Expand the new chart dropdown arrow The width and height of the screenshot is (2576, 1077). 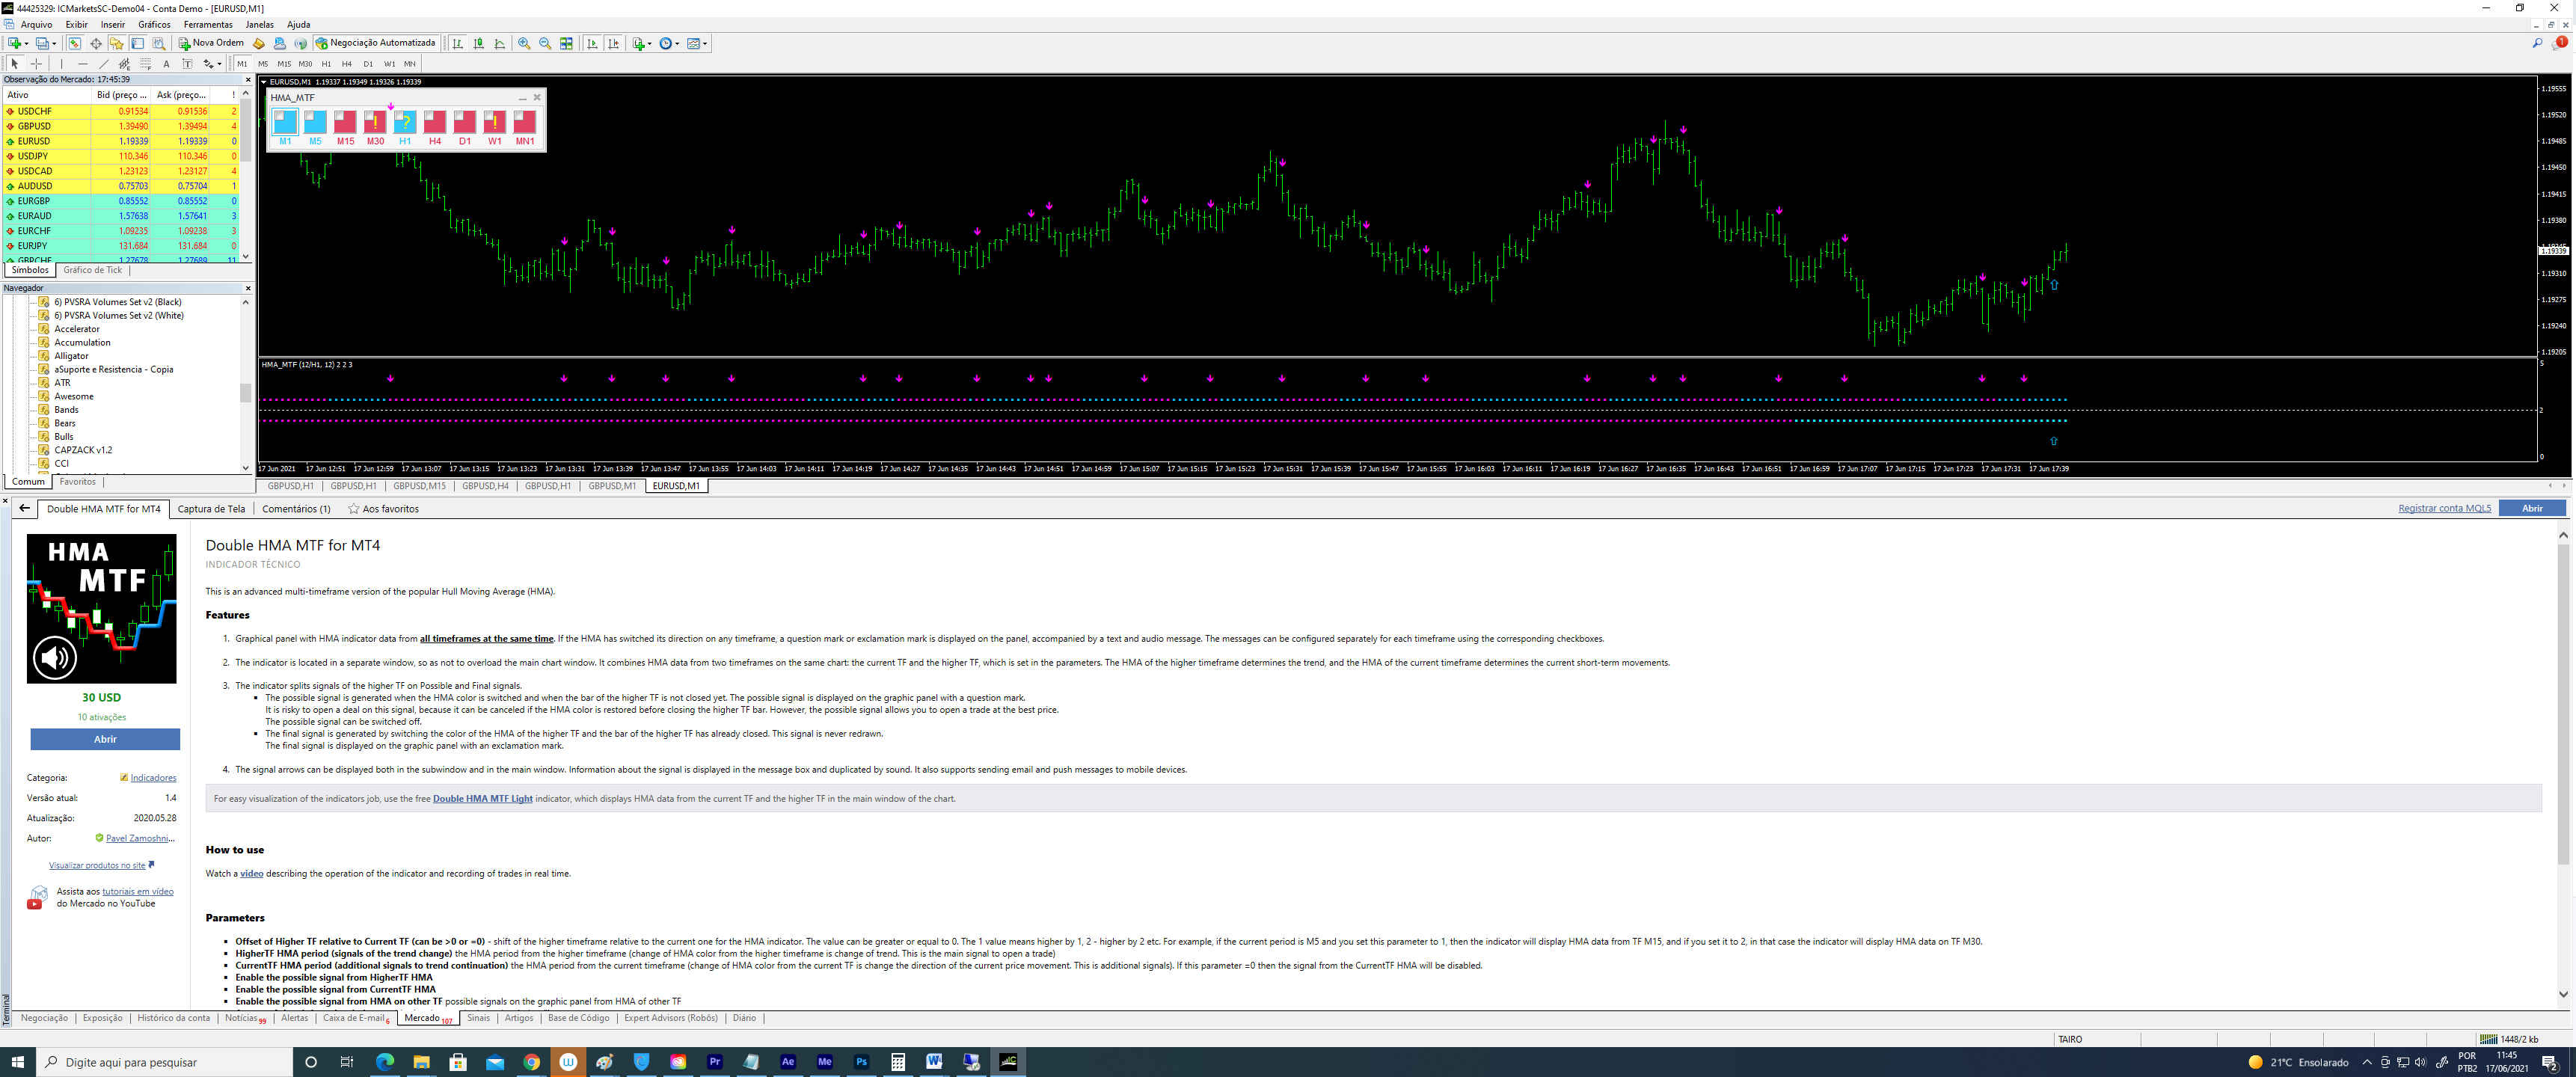tap(27, 44)
